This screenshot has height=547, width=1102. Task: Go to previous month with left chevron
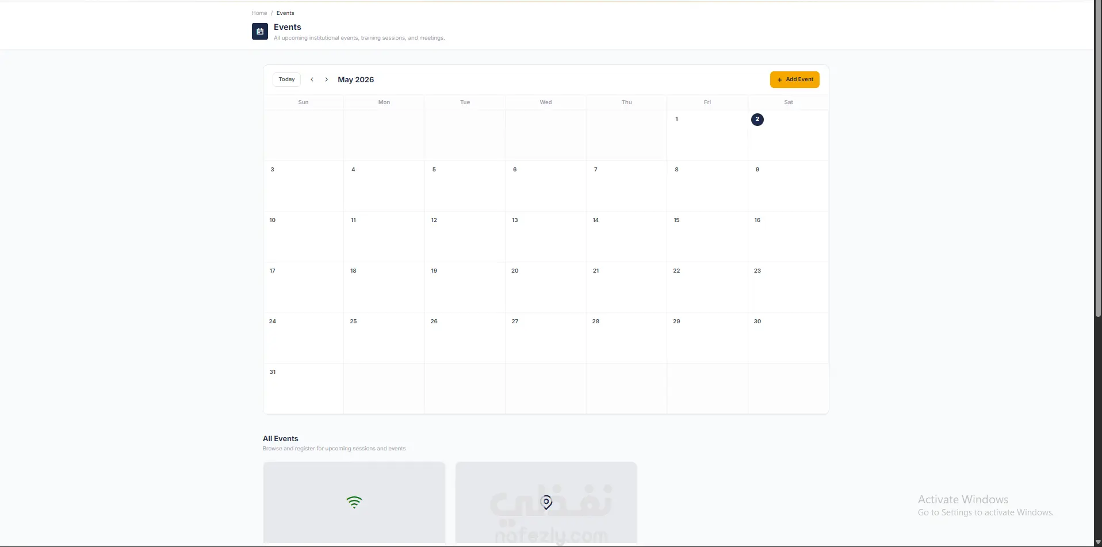click(x=312, y=79)
